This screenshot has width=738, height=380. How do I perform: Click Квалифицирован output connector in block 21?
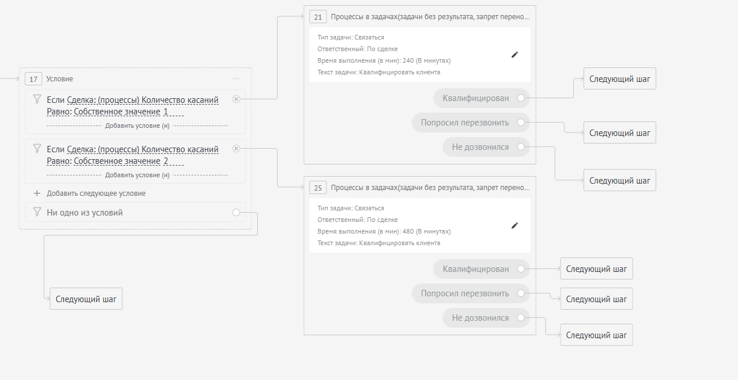pyautogui.click(x=521, y=98)
